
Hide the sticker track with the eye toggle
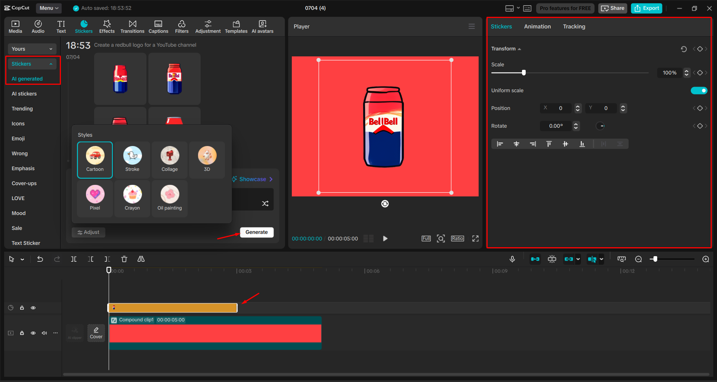click(x=33, y=307)
